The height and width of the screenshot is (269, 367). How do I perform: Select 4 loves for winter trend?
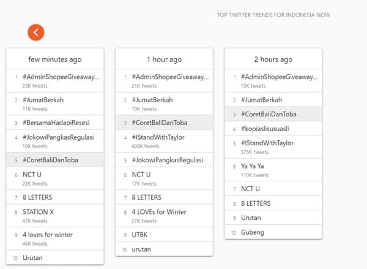coord(48,235)
